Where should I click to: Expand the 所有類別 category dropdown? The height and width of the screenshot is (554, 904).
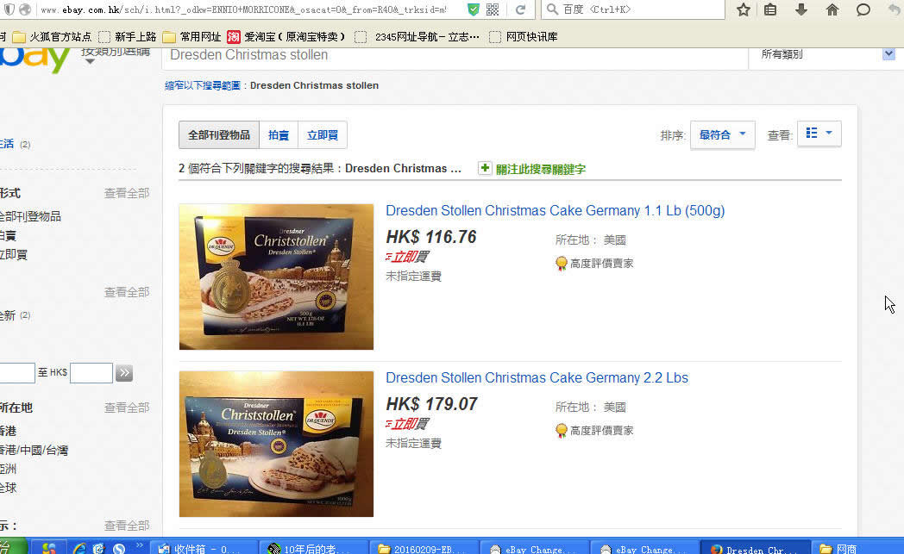click(825, 54)
